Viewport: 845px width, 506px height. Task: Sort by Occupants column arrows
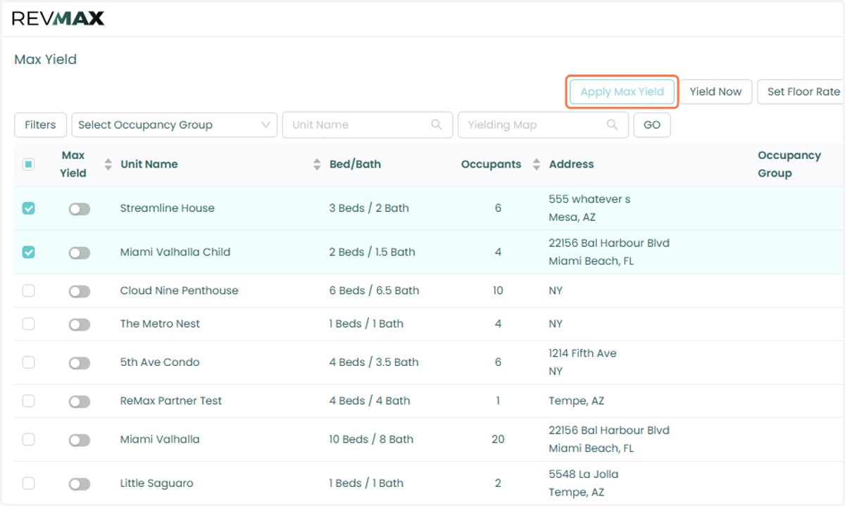tap(537, 164)
